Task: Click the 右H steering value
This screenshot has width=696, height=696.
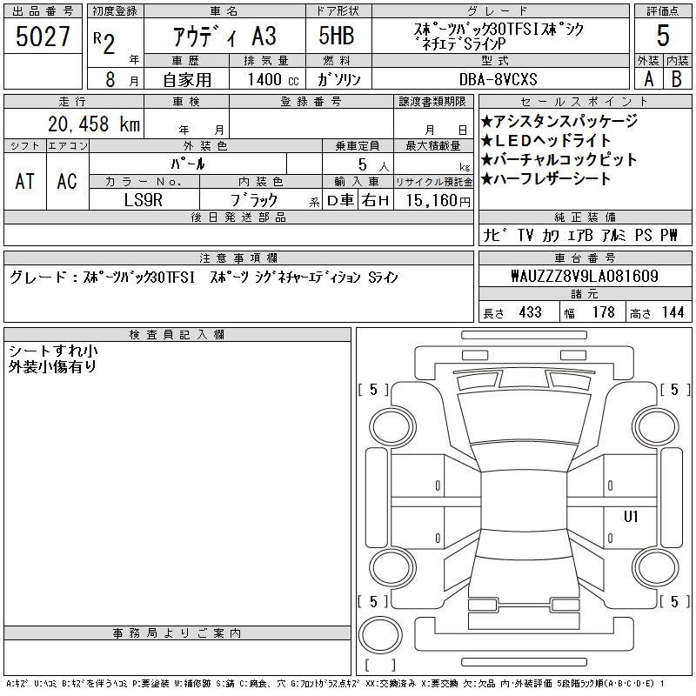Action: [x=375, y=201]
